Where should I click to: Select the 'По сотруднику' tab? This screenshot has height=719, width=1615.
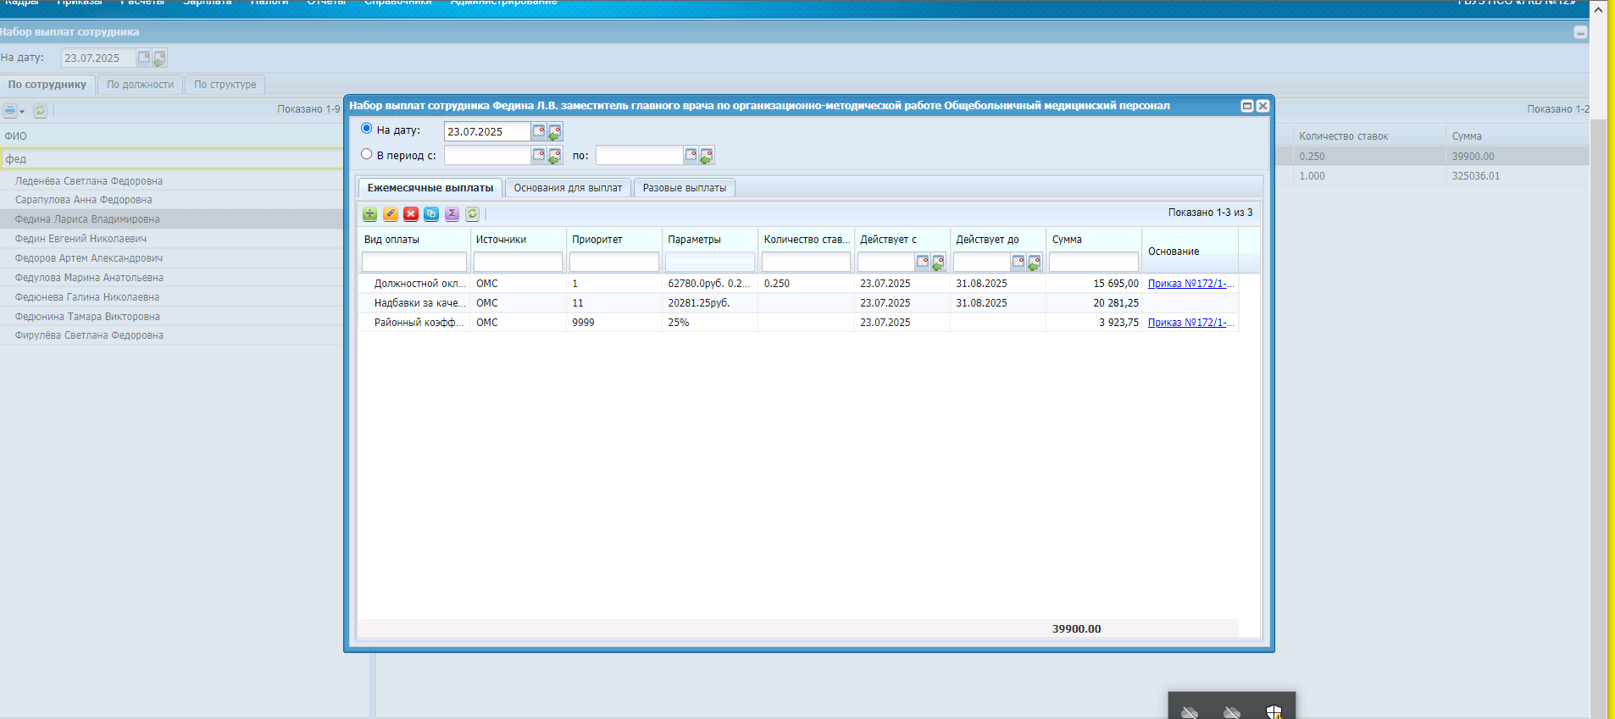pos(47,85)
